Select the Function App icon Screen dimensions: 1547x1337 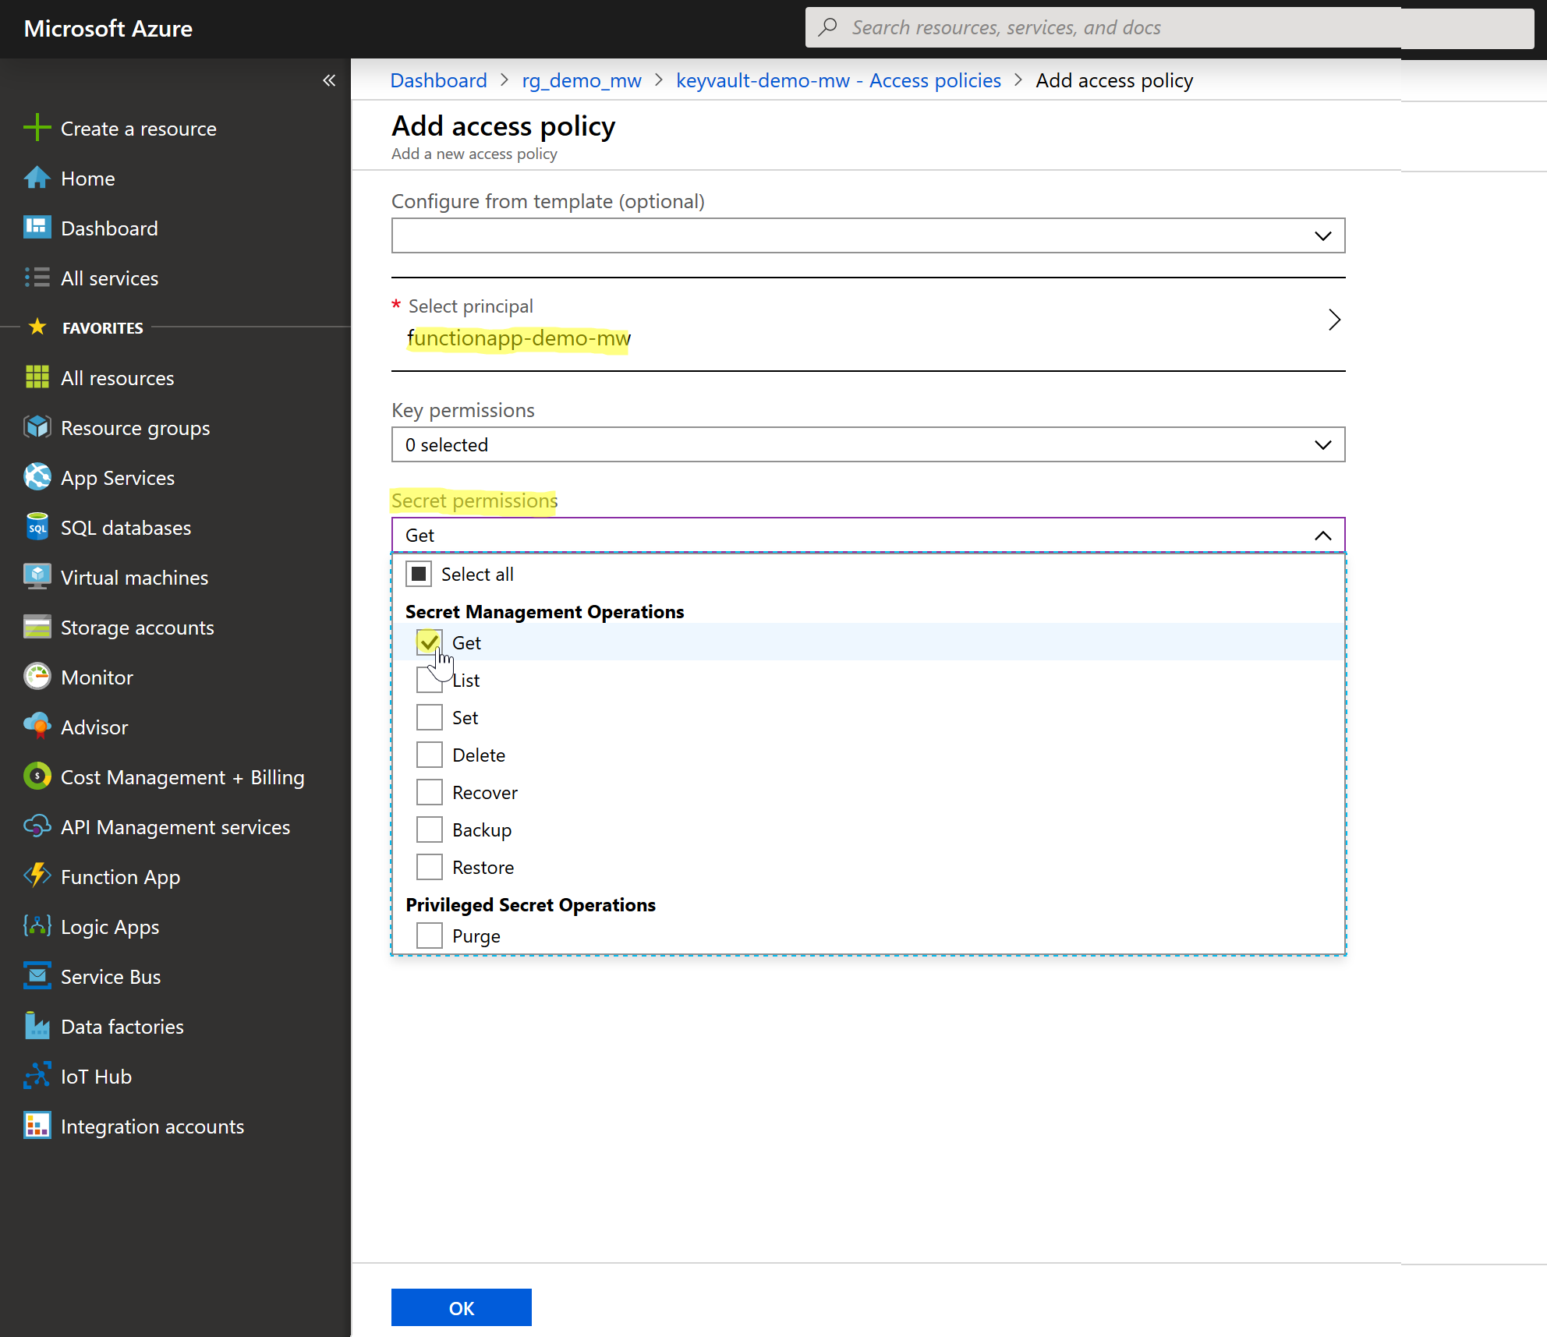click(37, 876)
